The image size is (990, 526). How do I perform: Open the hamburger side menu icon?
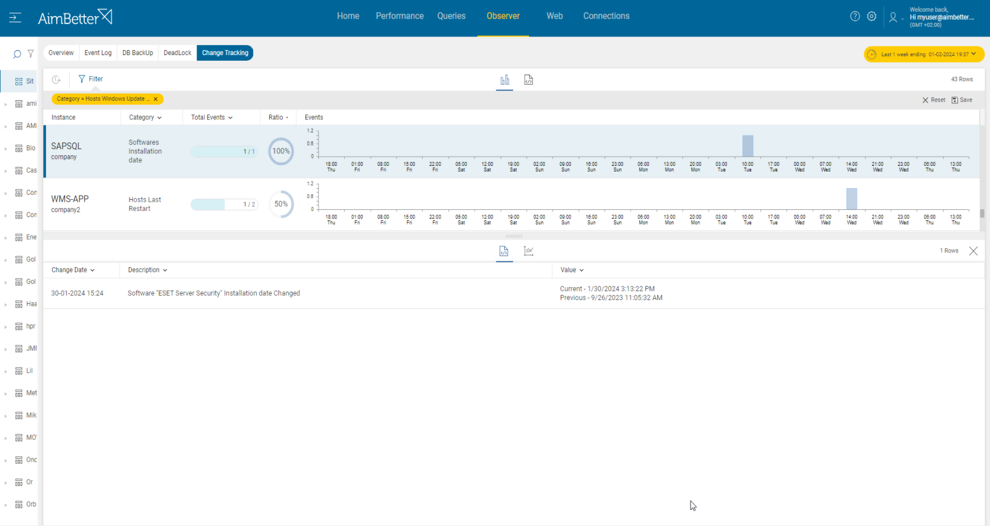tap(15, 17)
